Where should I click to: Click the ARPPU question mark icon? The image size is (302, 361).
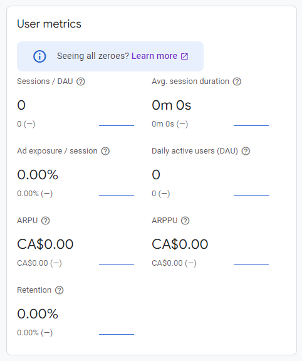185,221
